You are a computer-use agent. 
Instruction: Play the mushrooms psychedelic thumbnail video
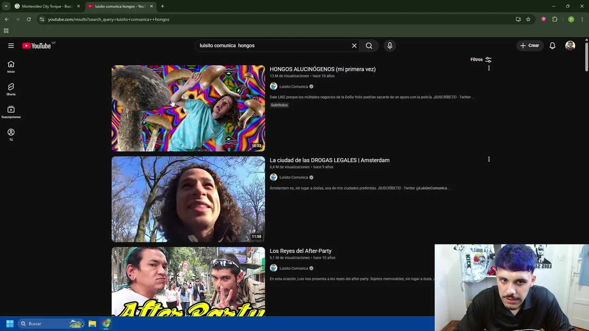188,108
